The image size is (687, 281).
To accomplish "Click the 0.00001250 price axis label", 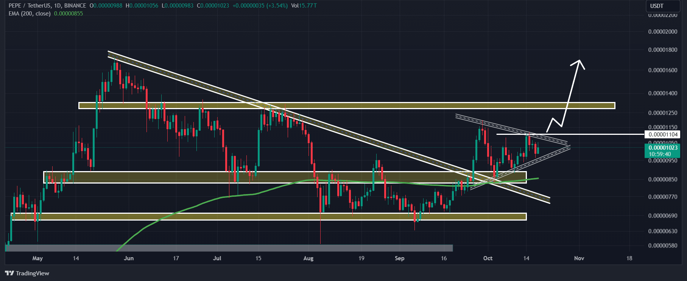I will [x=663, y=113].
